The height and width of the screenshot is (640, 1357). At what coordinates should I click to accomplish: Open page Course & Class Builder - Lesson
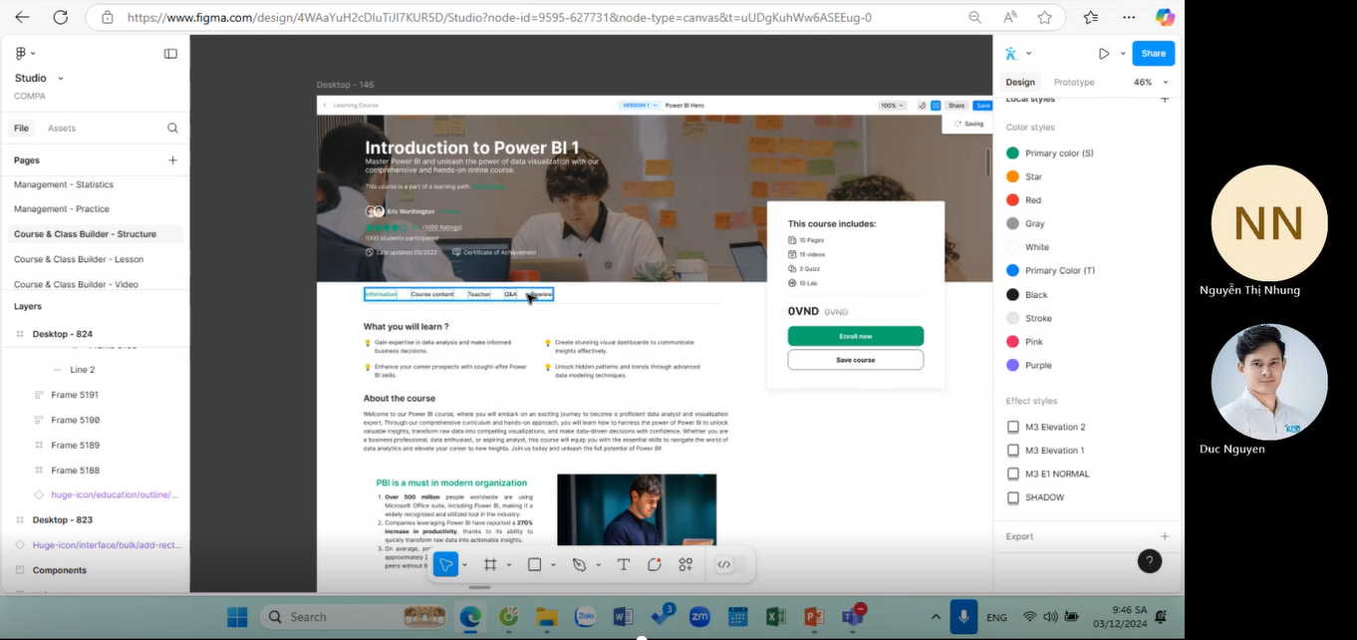tap(79, 259)
